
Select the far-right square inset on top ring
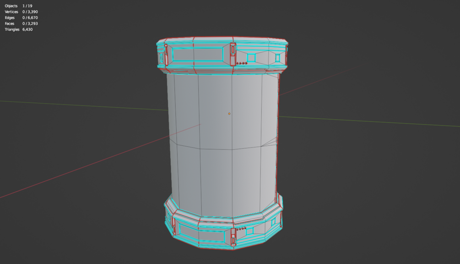pos(277,58)
